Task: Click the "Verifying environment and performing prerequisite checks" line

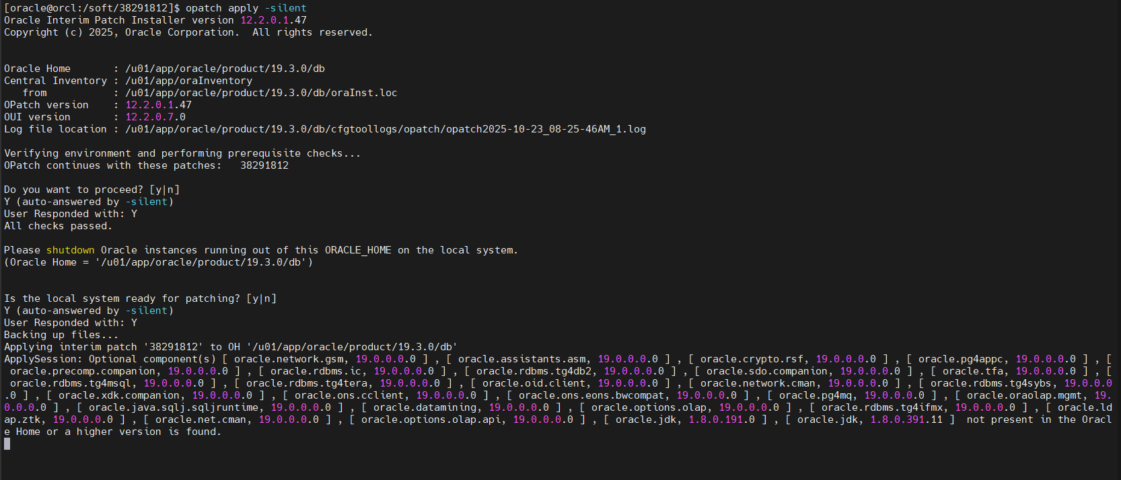Action: coord(182,153)
